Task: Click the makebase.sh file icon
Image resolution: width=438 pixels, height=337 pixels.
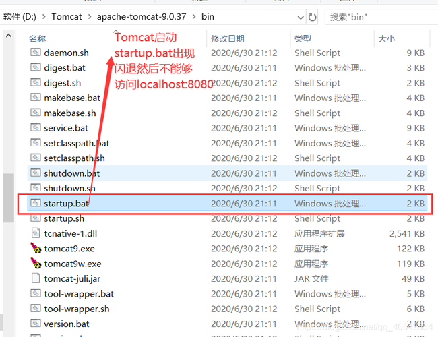Action: [36, 113]
